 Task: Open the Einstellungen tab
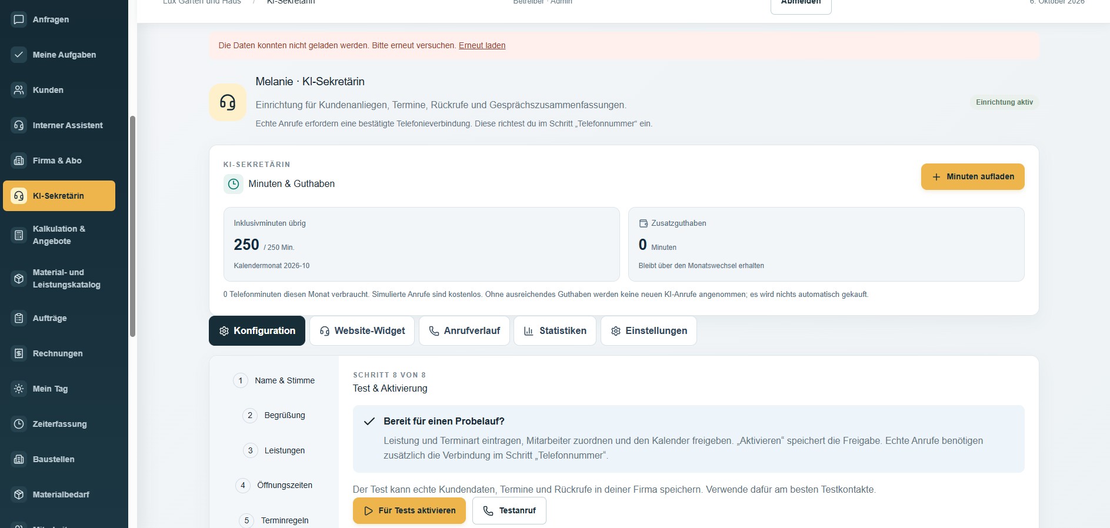pos(649,331)
